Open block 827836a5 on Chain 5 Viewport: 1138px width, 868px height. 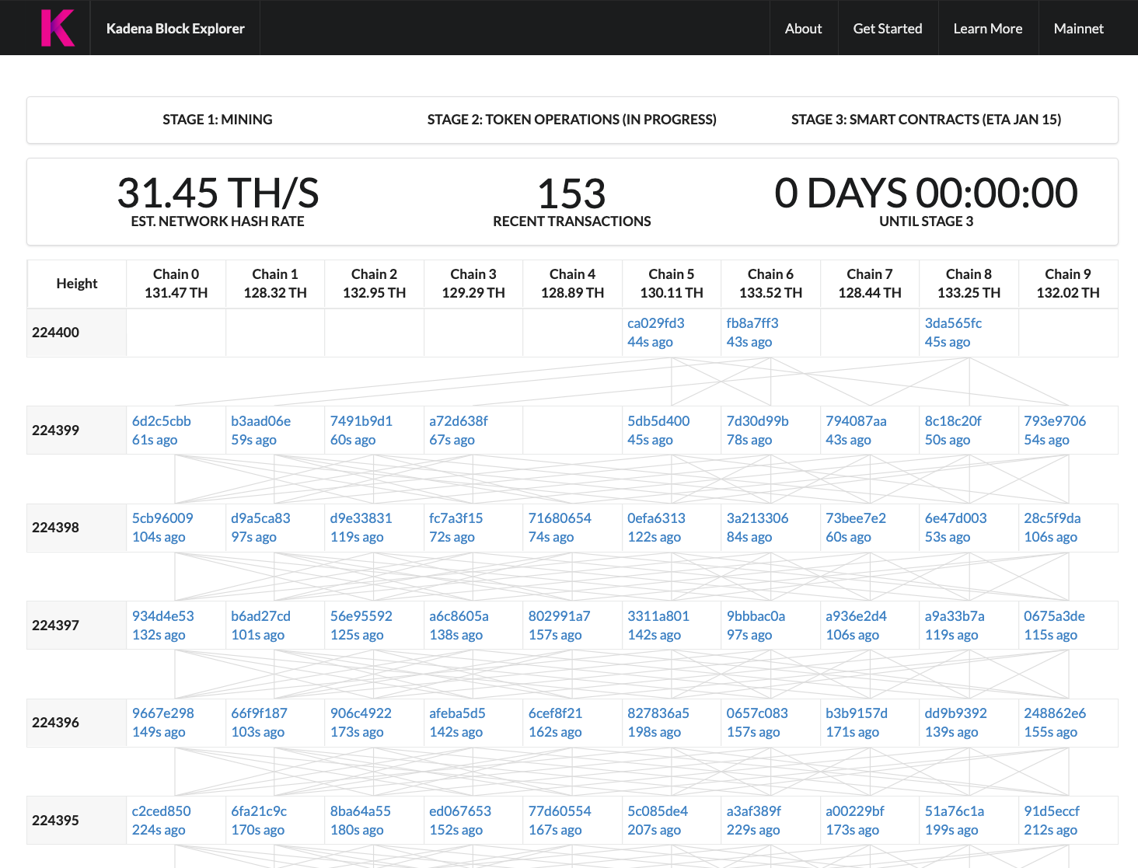pyautogui.click(x=658, y=713)
